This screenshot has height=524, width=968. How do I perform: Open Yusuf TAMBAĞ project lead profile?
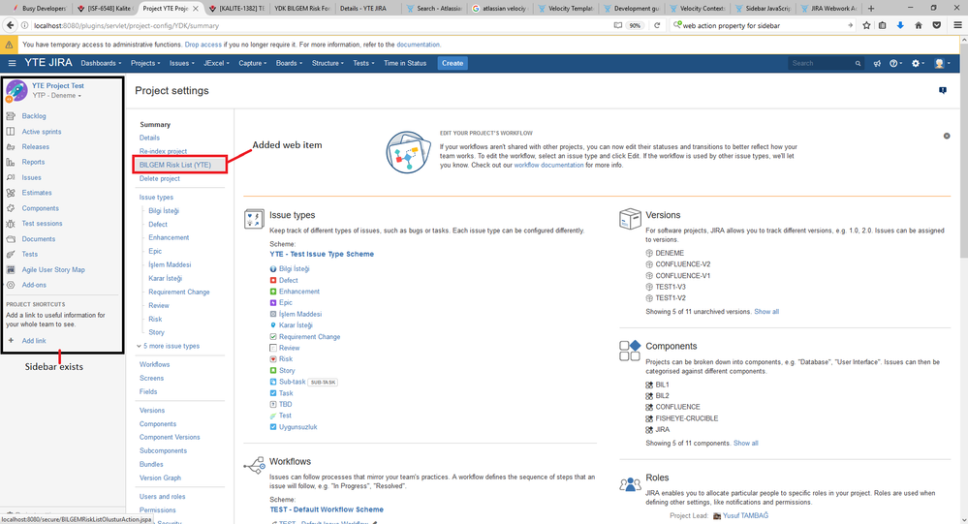tap(746, 516)
